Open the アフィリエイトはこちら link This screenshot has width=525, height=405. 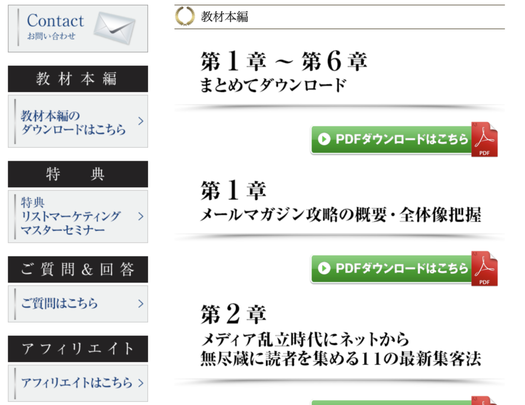pyautogui.click(x=78, y=383)
